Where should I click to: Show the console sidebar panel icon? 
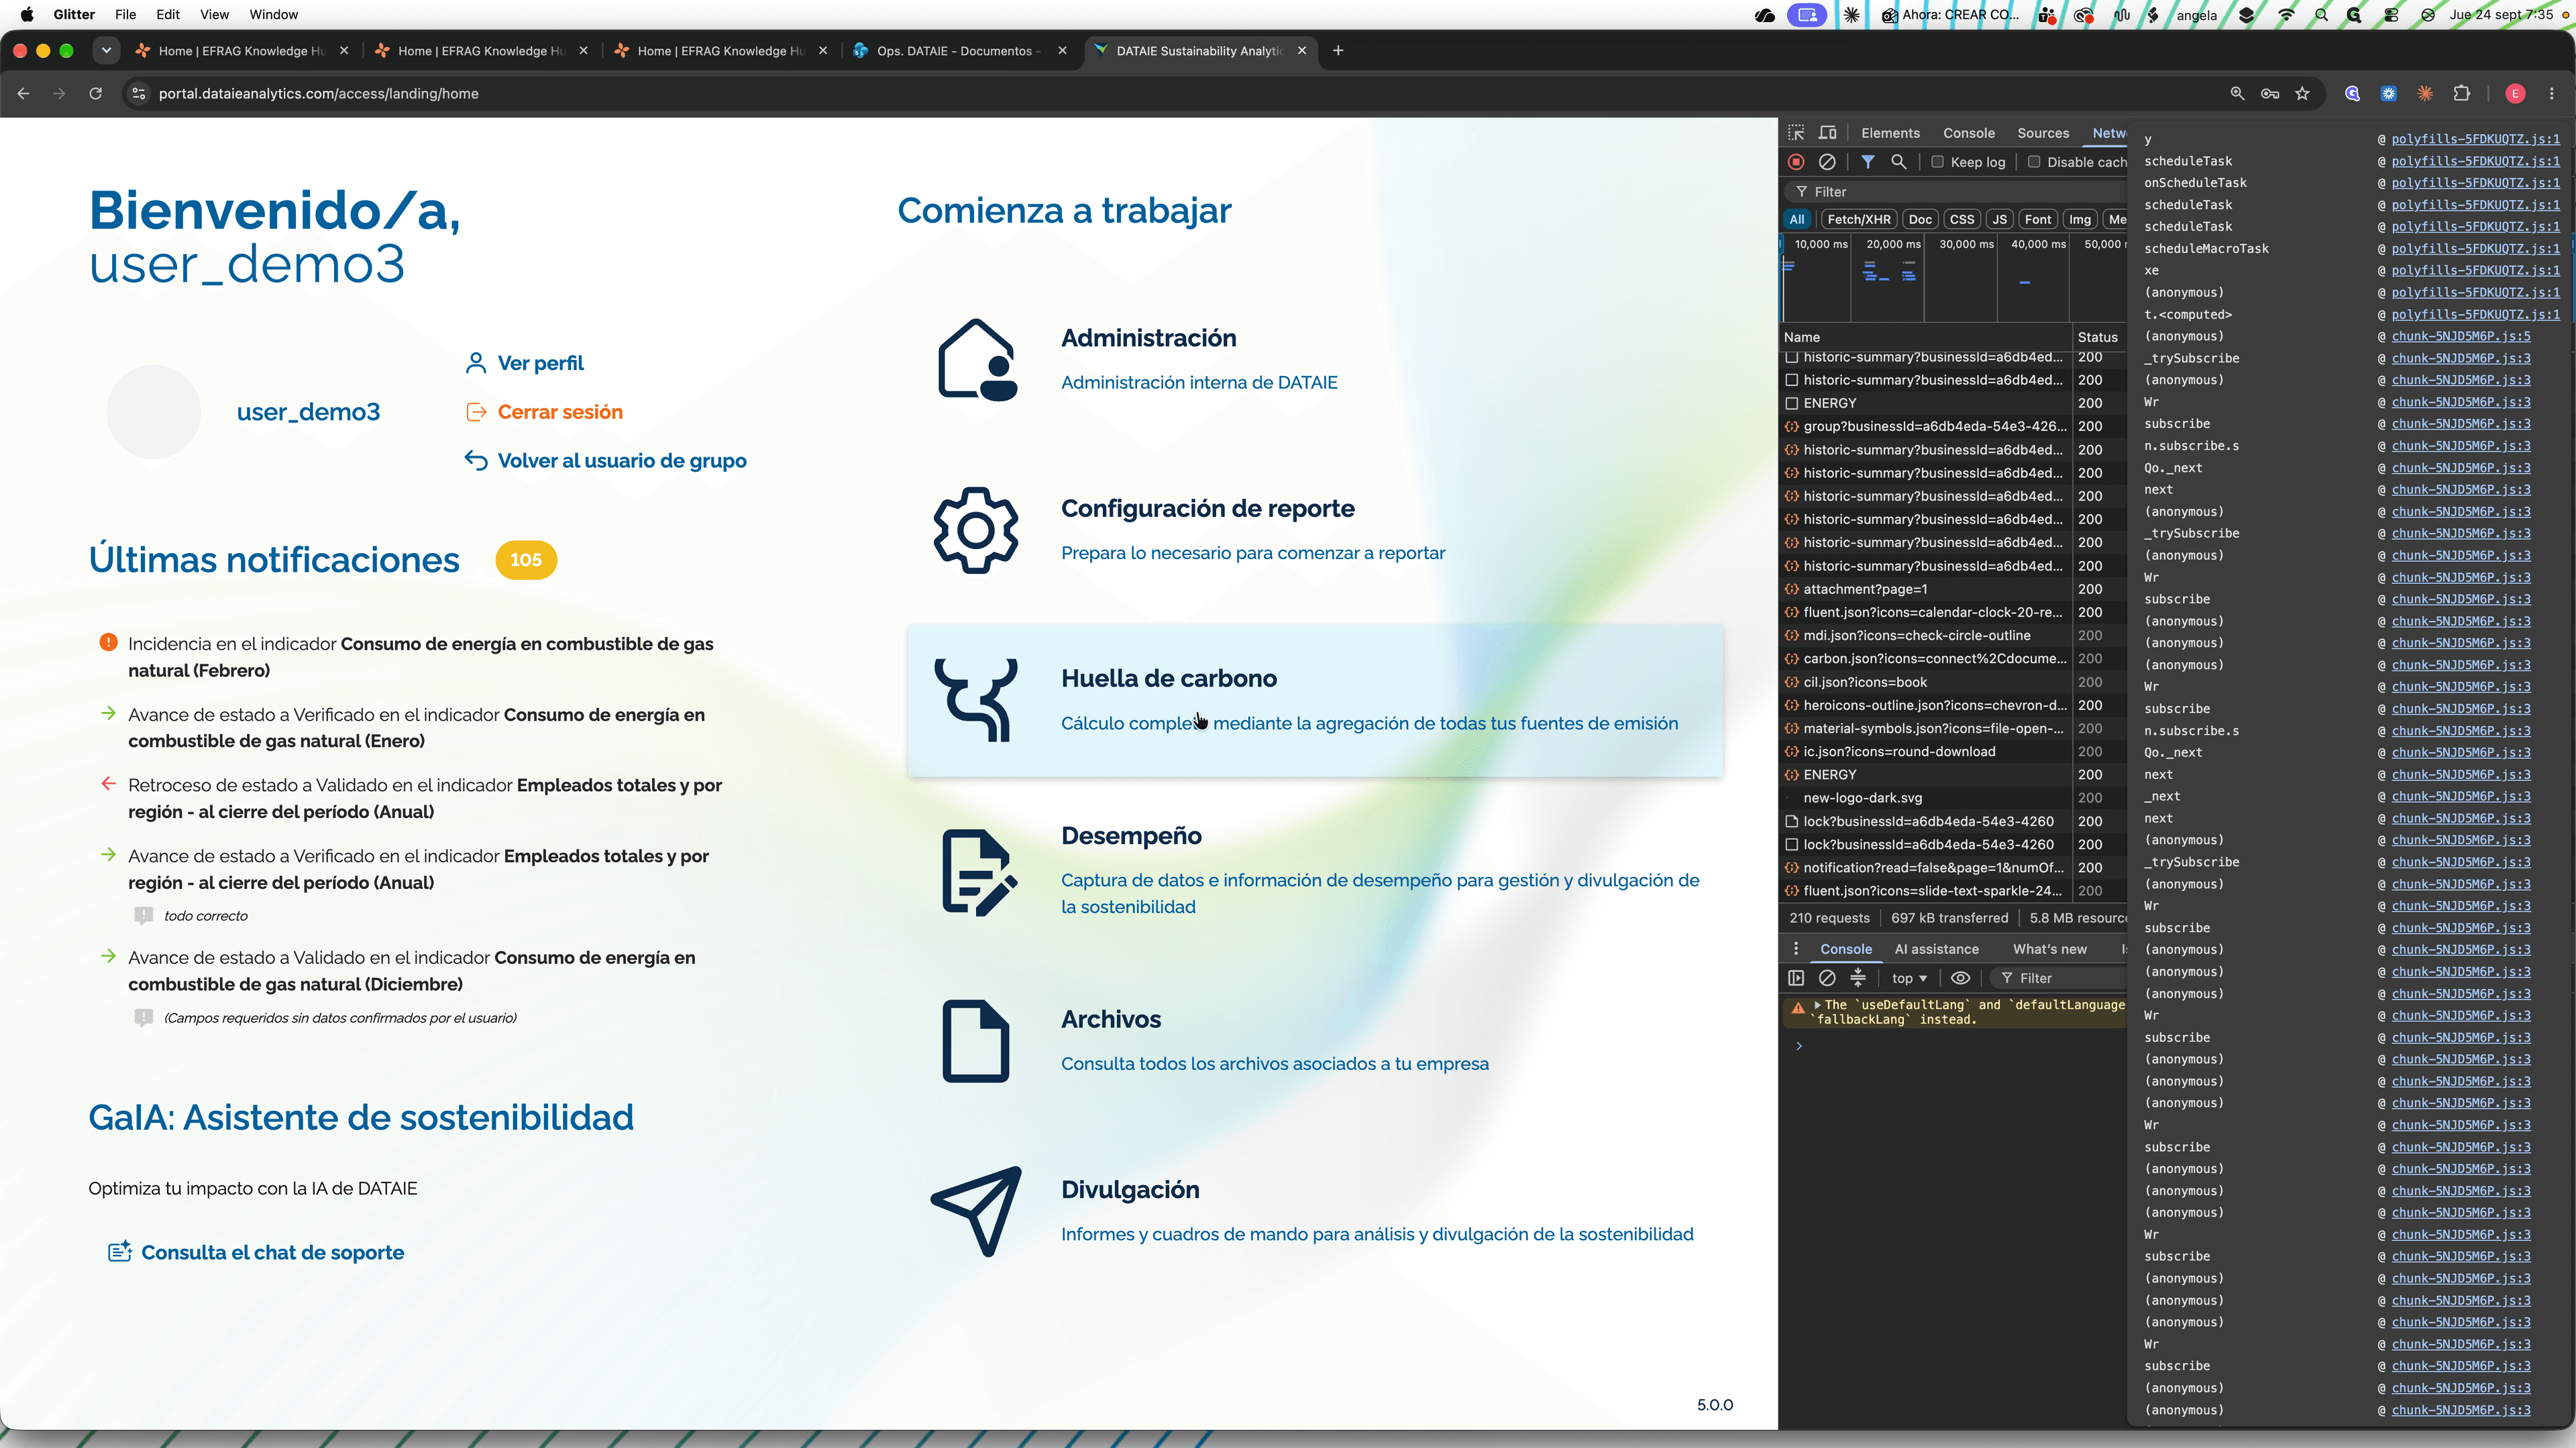click(x=1796, y=978)
